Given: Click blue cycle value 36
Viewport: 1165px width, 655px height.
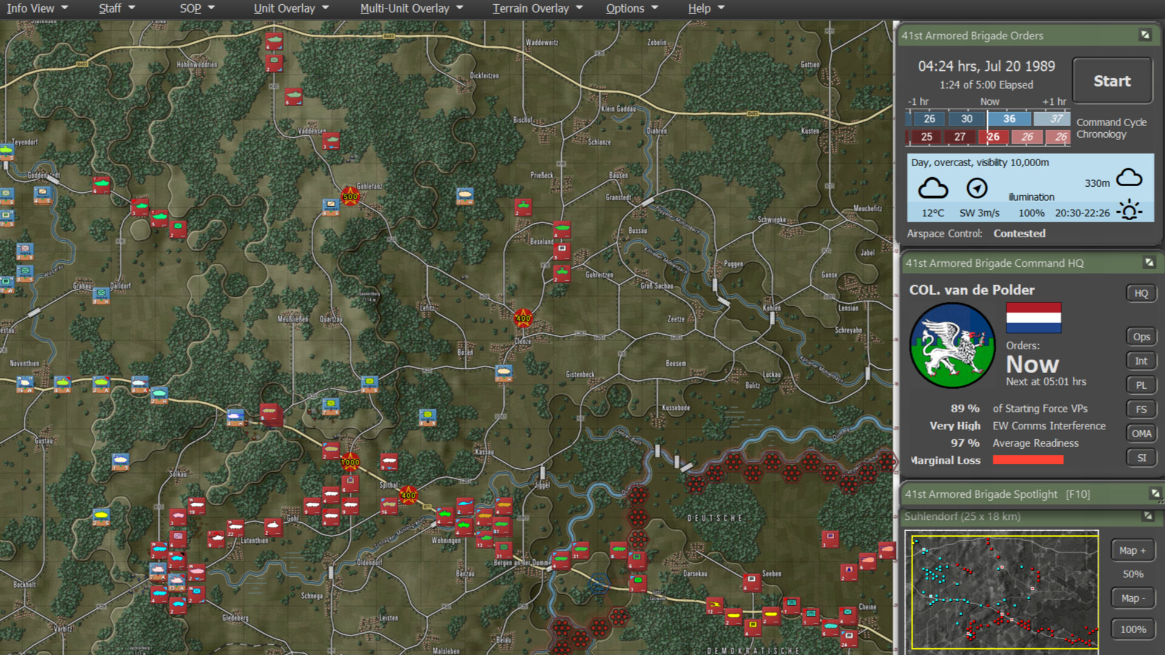Looking at the screenshot, I should pos(1009,119).
